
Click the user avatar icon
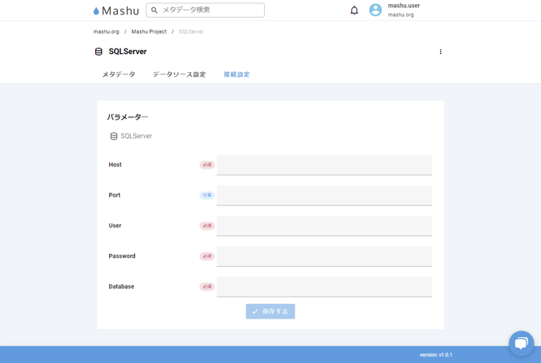click(x=375, y=11)
